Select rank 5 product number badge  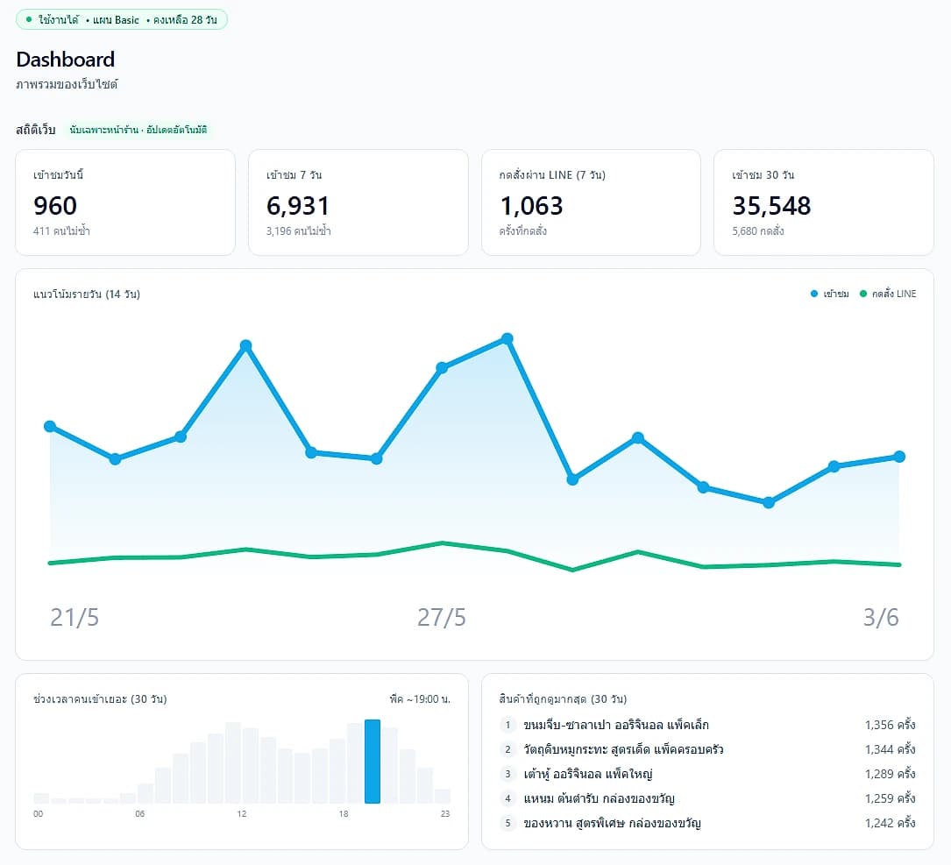point(507,823)
